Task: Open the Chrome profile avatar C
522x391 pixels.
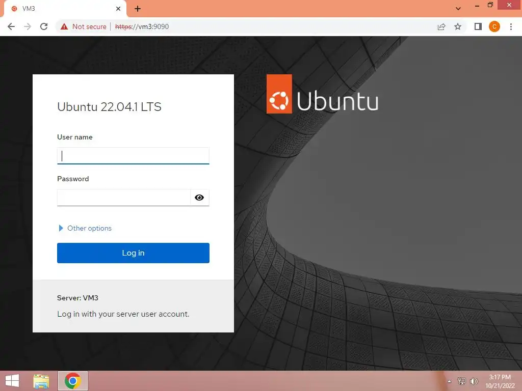Action: [494, 26]
